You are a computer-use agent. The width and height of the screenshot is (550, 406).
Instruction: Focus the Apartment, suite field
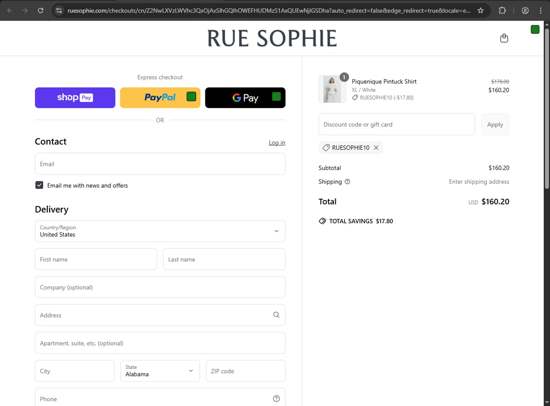[x=160, y=343]
